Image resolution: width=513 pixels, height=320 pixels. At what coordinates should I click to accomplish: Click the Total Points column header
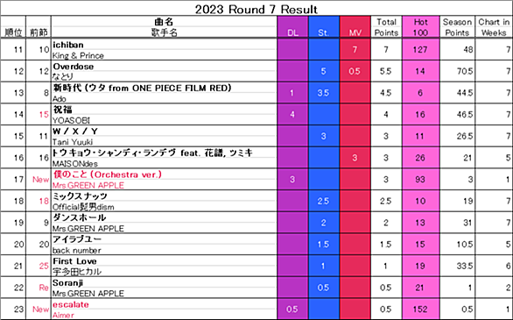tap(386, 27)
